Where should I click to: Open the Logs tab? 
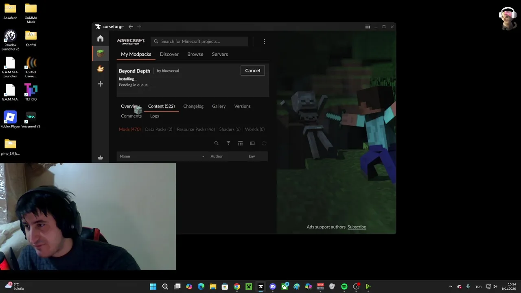point(154,116)
